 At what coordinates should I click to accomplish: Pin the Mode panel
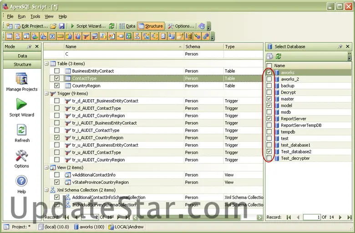point(29,46)
